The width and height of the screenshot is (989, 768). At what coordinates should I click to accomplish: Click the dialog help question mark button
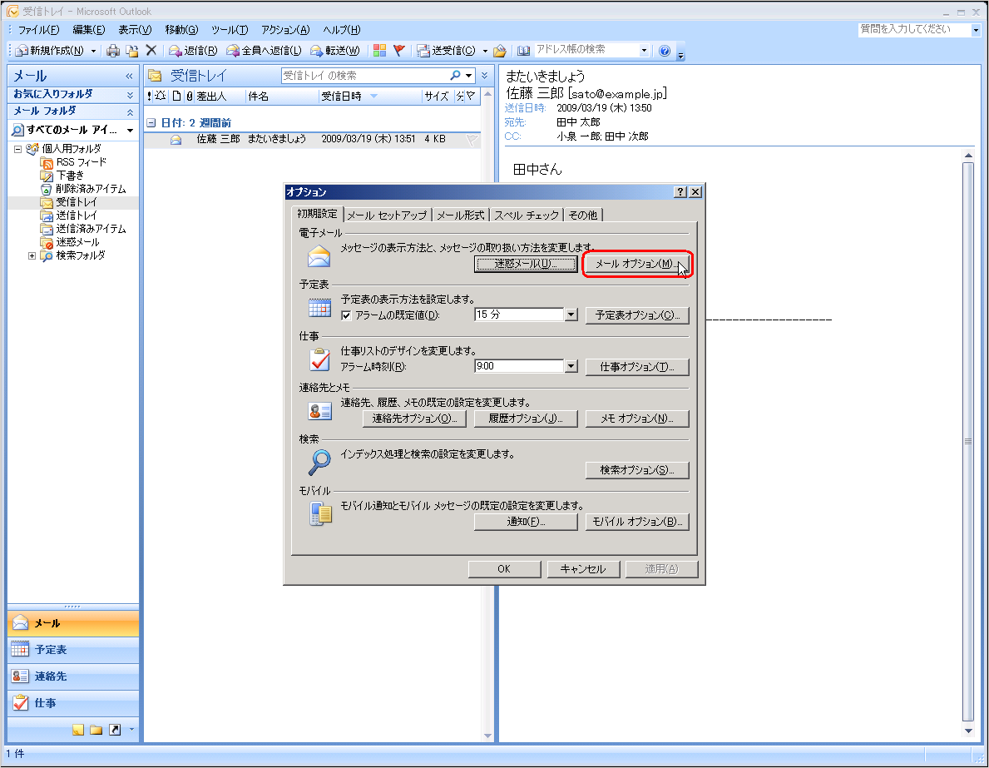680,192
